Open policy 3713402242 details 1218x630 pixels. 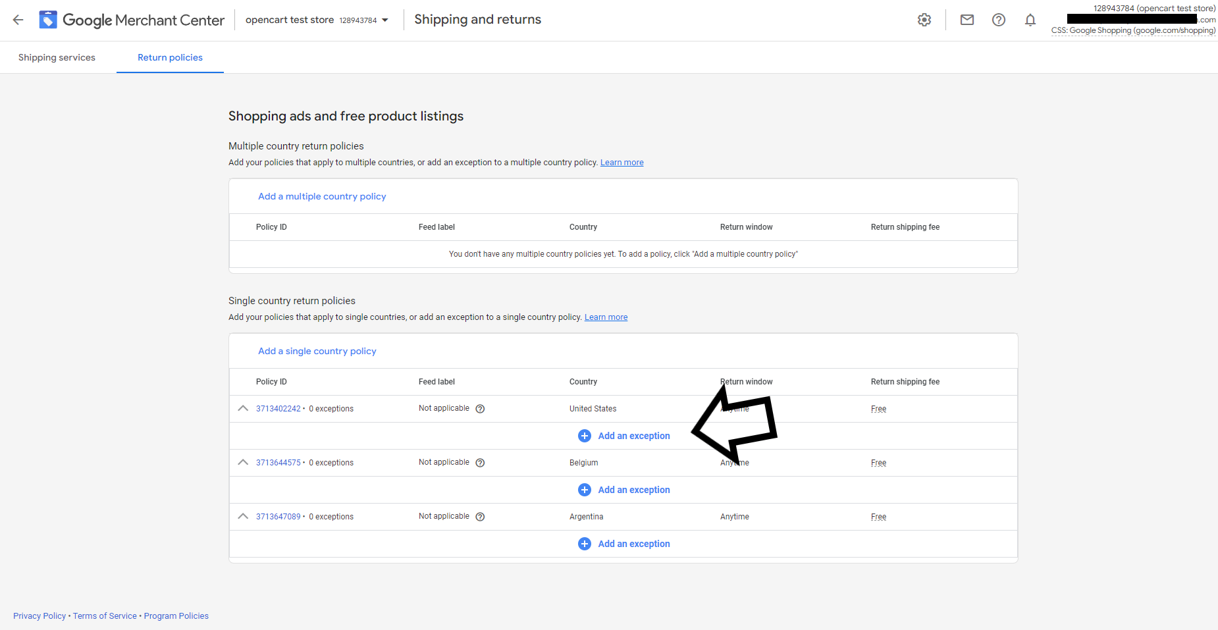click(278, 408)
